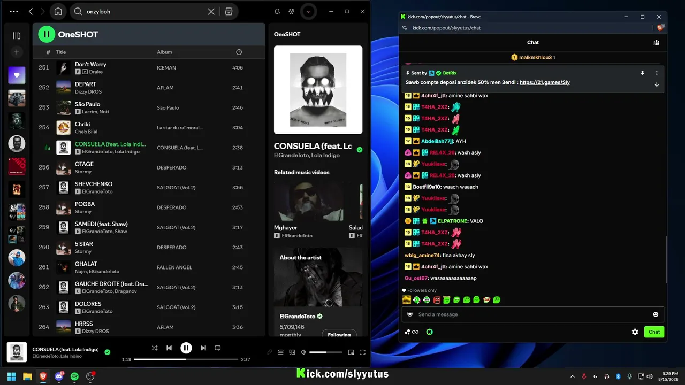Go forward in Spotify navigation
The height and width of the screenshot is (385, 685).
coord(43,11)
